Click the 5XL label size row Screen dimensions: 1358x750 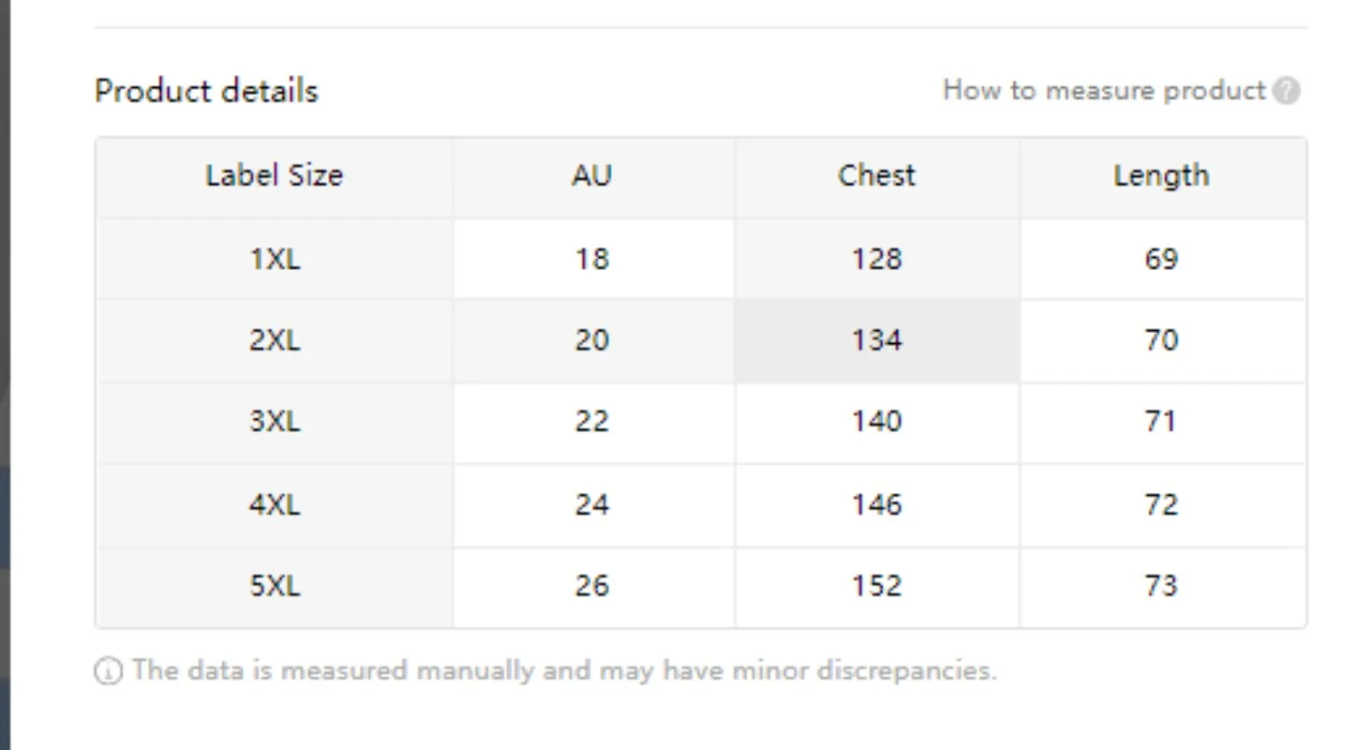pos(700,587)
